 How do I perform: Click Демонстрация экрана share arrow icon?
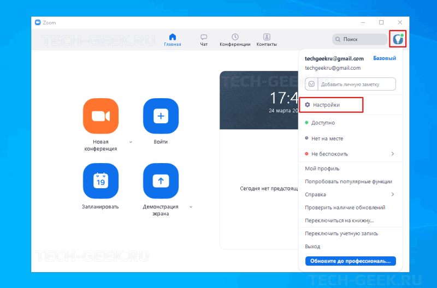(x=161, y=181)
